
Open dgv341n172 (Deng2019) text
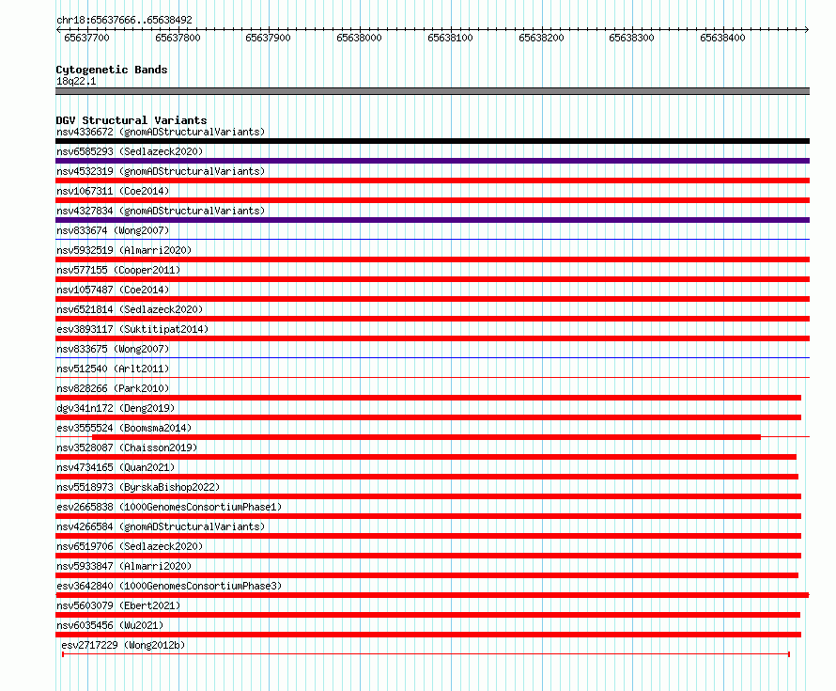pyautogui.click(x=116, y=408)
